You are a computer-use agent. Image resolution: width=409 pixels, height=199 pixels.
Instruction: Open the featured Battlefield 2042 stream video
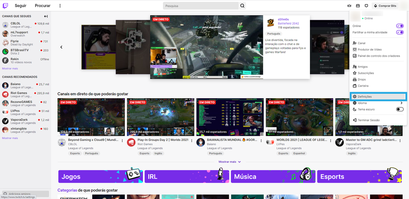coord(206,47)
